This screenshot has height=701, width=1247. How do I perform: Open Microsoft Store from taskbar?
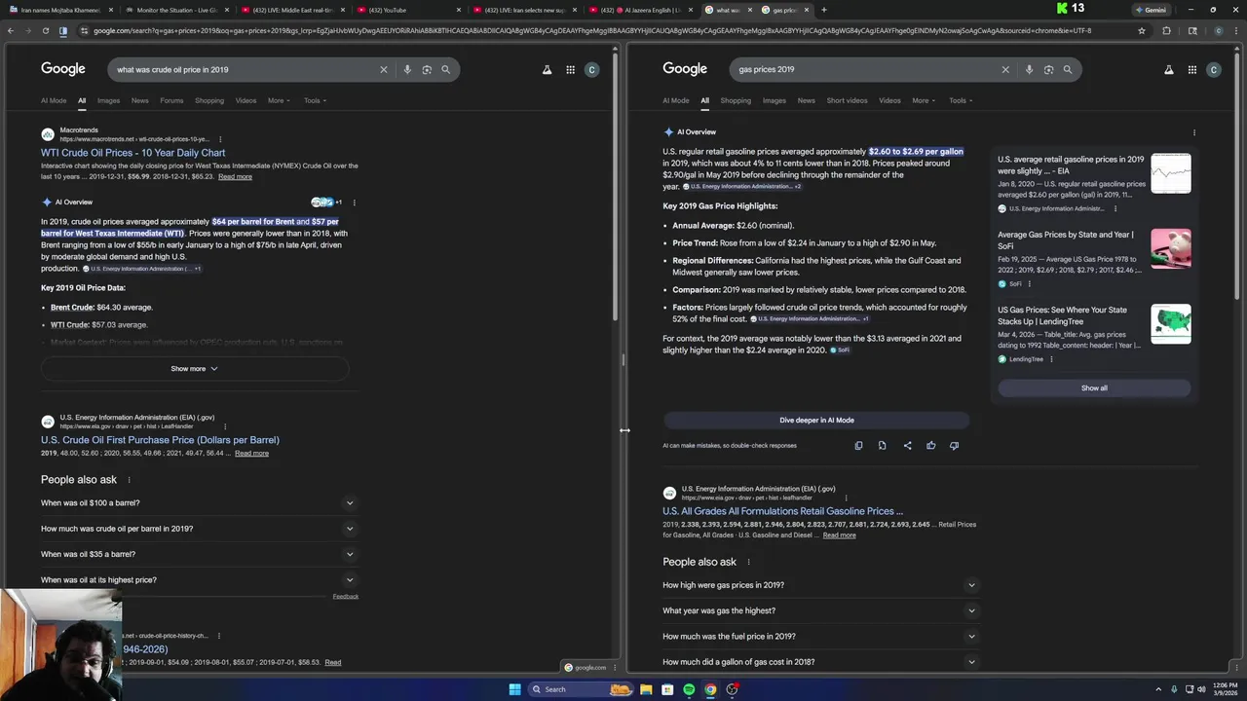[667, 689]
